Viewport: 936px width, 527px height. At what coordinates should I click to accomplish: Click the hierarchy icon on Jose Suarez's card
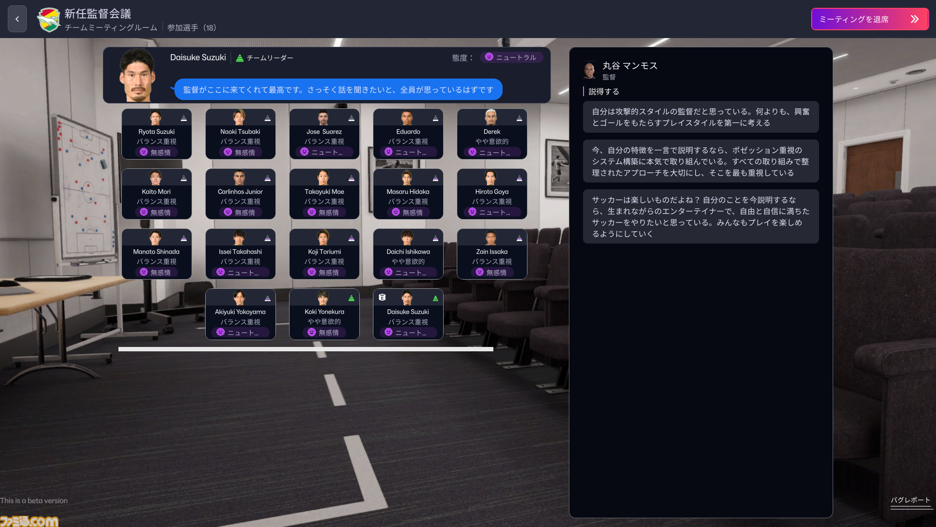click(x=351, y=118)
